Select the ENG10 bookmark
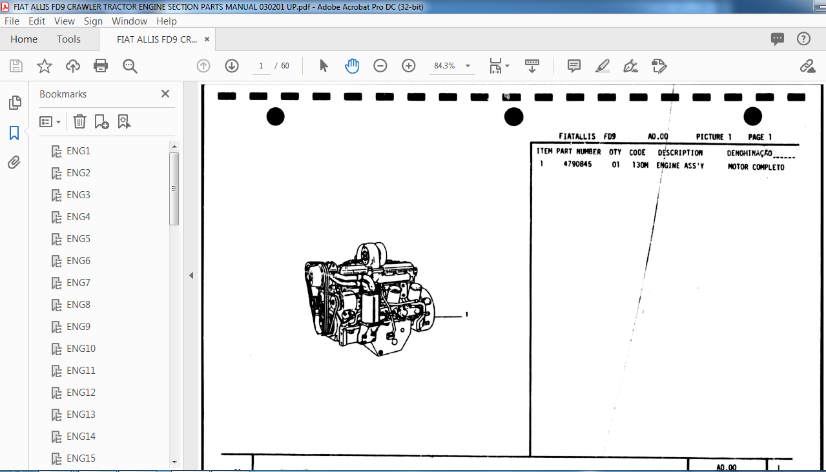Image resolution: width=826 pixels, height=472 pixels. pyautogui.click(x=81, y=349)
